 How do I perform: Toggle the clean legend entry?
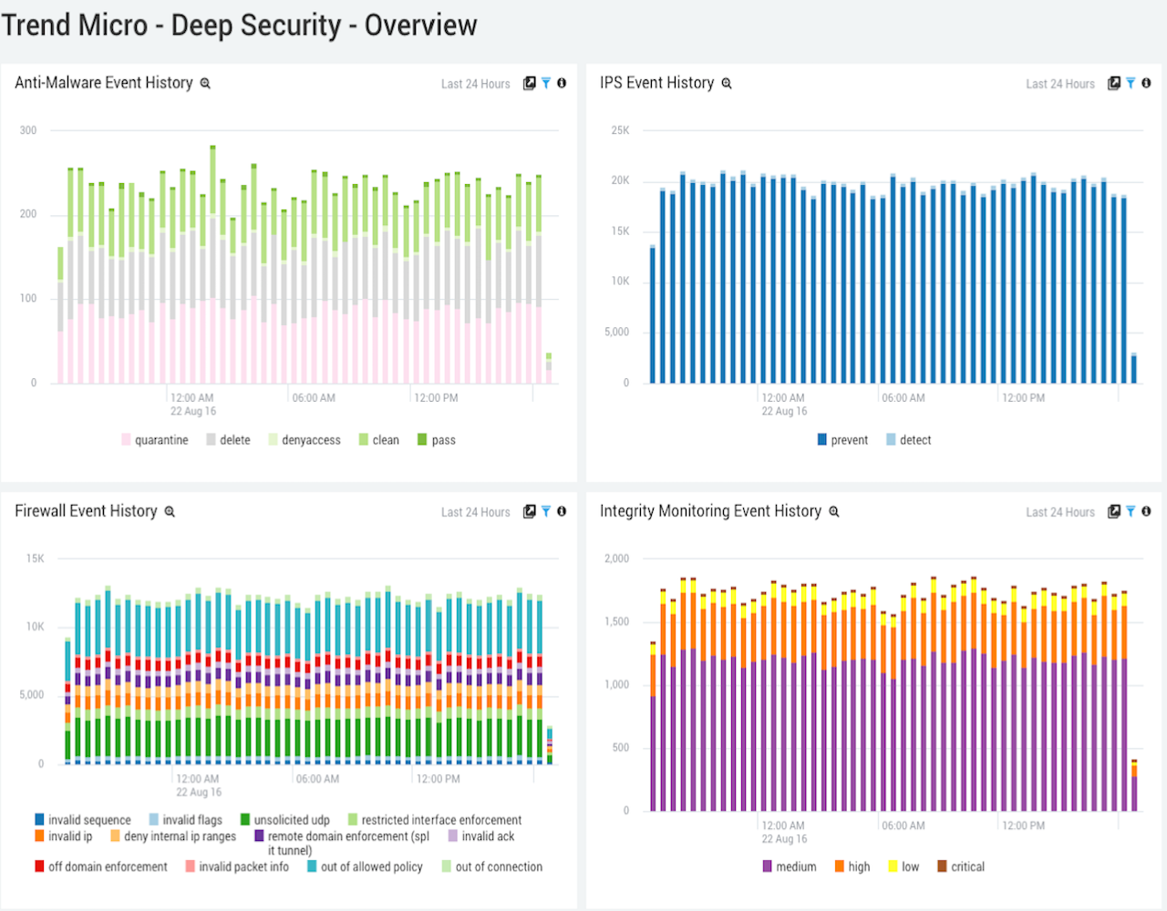tap(378, 440)
